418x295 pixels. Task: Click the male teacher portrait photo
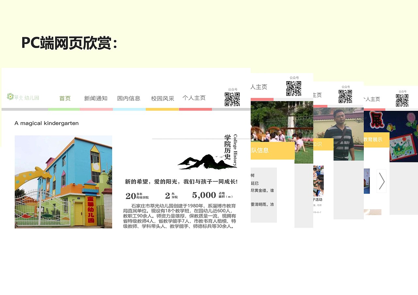348,134
